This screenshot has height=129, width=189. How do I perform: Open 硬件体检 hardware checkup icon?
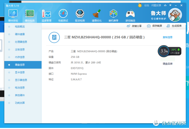click(x=13, y=16)
